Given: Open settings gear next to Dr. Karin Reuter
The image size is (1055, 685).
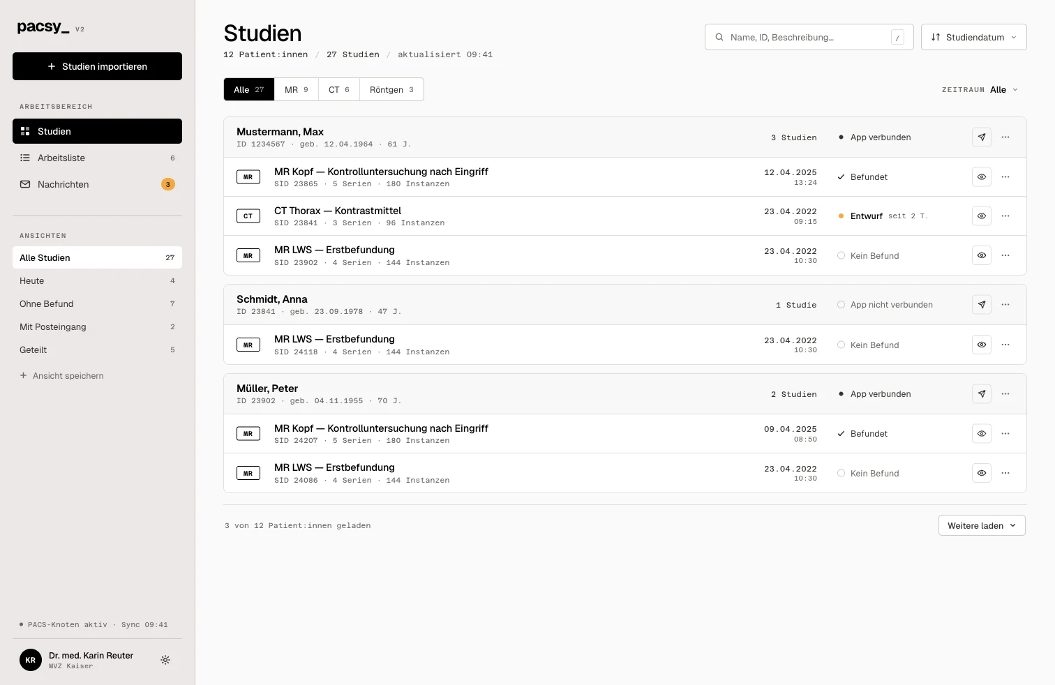Looking at the screenshot, I should [165, 660].
